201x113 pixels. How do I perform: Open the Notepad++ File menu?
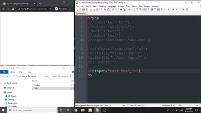(x=77, y=6)
